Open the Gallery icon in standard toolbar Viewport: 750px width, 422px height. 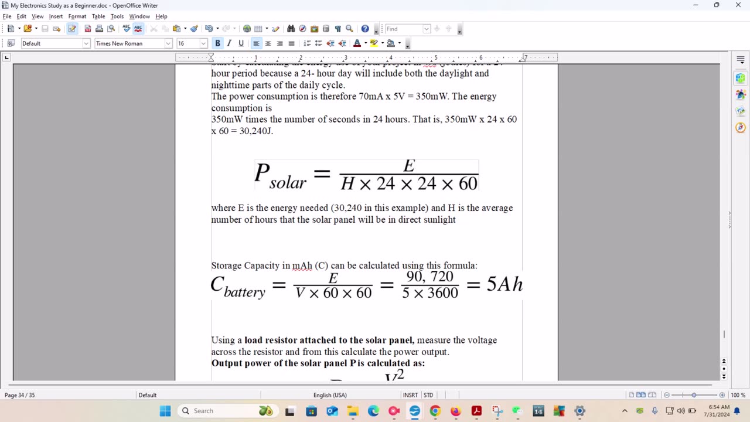point(314,29)
